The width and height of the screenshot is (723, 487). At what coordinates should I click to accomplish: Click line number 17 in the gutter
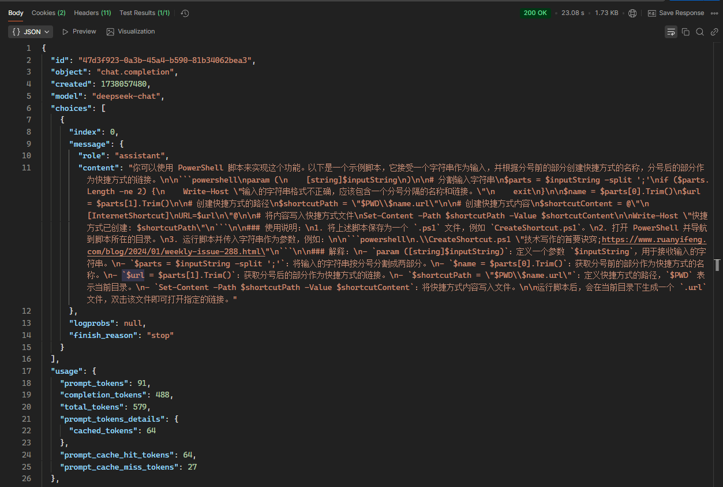click(27, 371)
